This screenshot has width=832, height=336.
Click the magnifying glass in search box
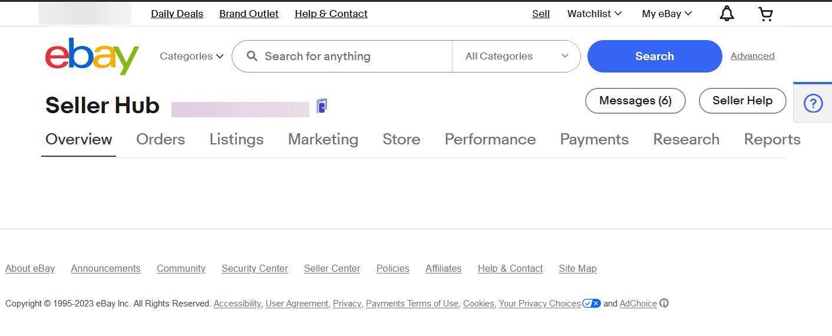pyautogui.click(x=252, y=56)
